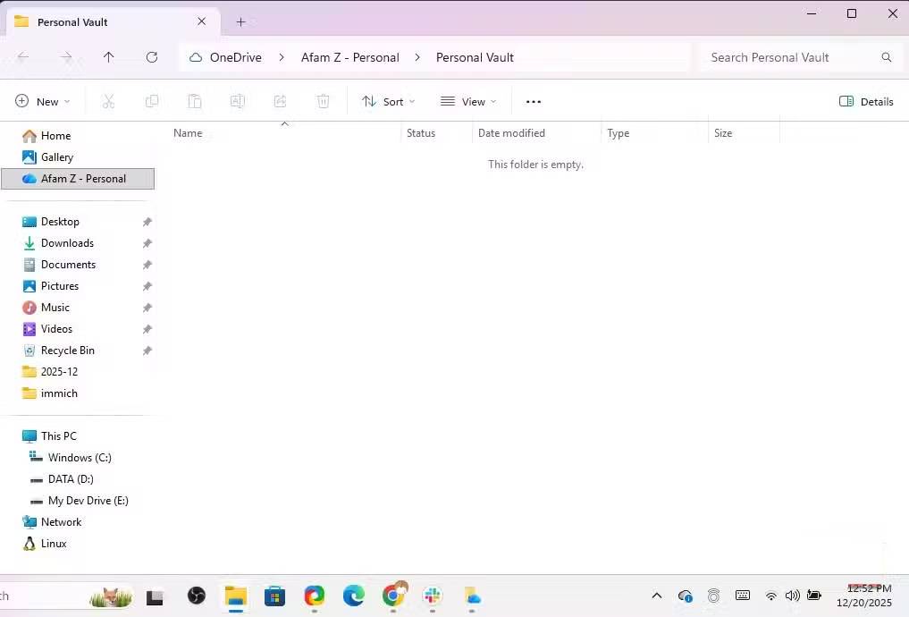Open DATA (D:) drive
Viewport: 909px width, 617px height.
tap(71, 479)
